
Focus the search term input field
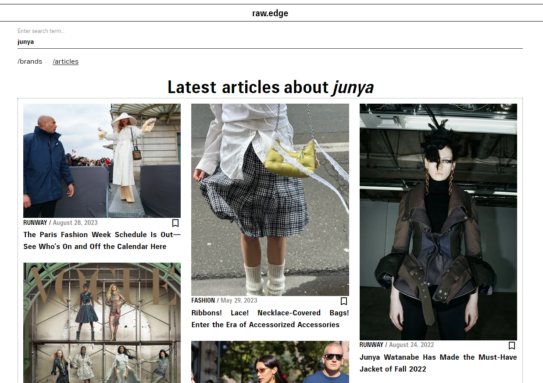click(270, 42)
